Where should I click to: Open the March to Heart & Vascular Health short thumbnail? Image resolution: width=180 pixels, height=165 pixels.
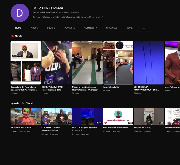coord(87,63)
